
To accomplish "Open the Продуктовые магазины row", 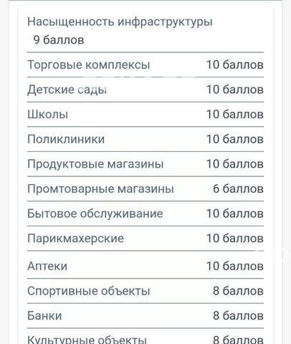I will click(x=145, y=164).
